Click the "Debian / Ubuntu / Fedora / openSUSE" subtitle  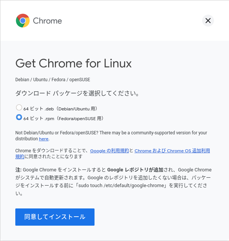53,80
